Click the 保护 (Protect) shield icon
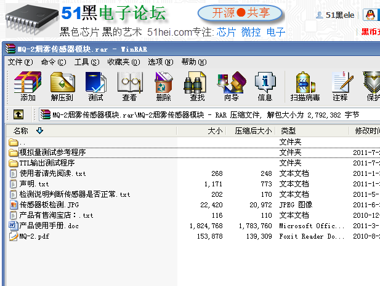Viewport: 380px width, 286px height. 371,82
